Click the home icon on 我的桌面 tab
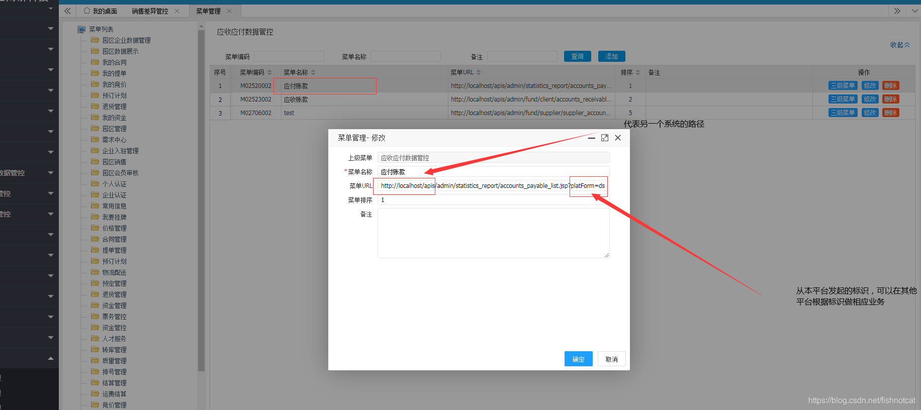Viewport: 921px width, 410px height. (x=87, y=11)
